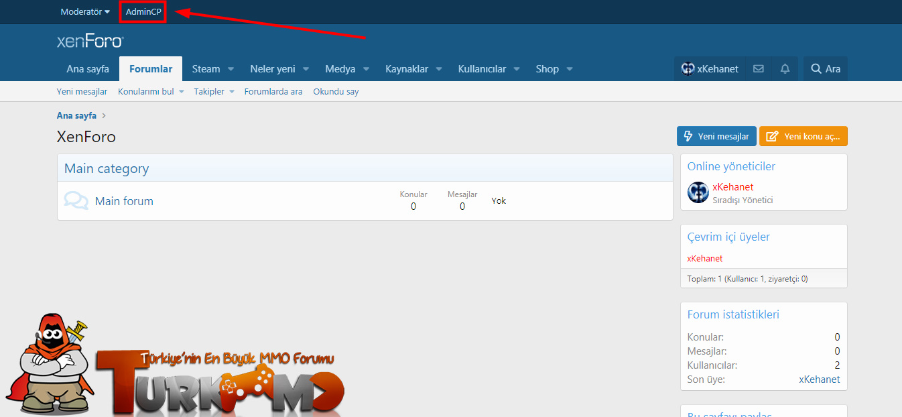
Task: Open the alerts bell icon
Action: pyautogui.click(x=785, y=69)
